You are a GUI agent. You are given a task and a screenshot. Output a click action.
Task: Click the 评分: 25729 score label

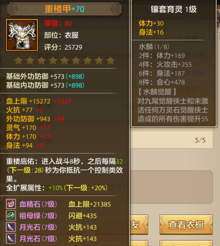point(63,47)
